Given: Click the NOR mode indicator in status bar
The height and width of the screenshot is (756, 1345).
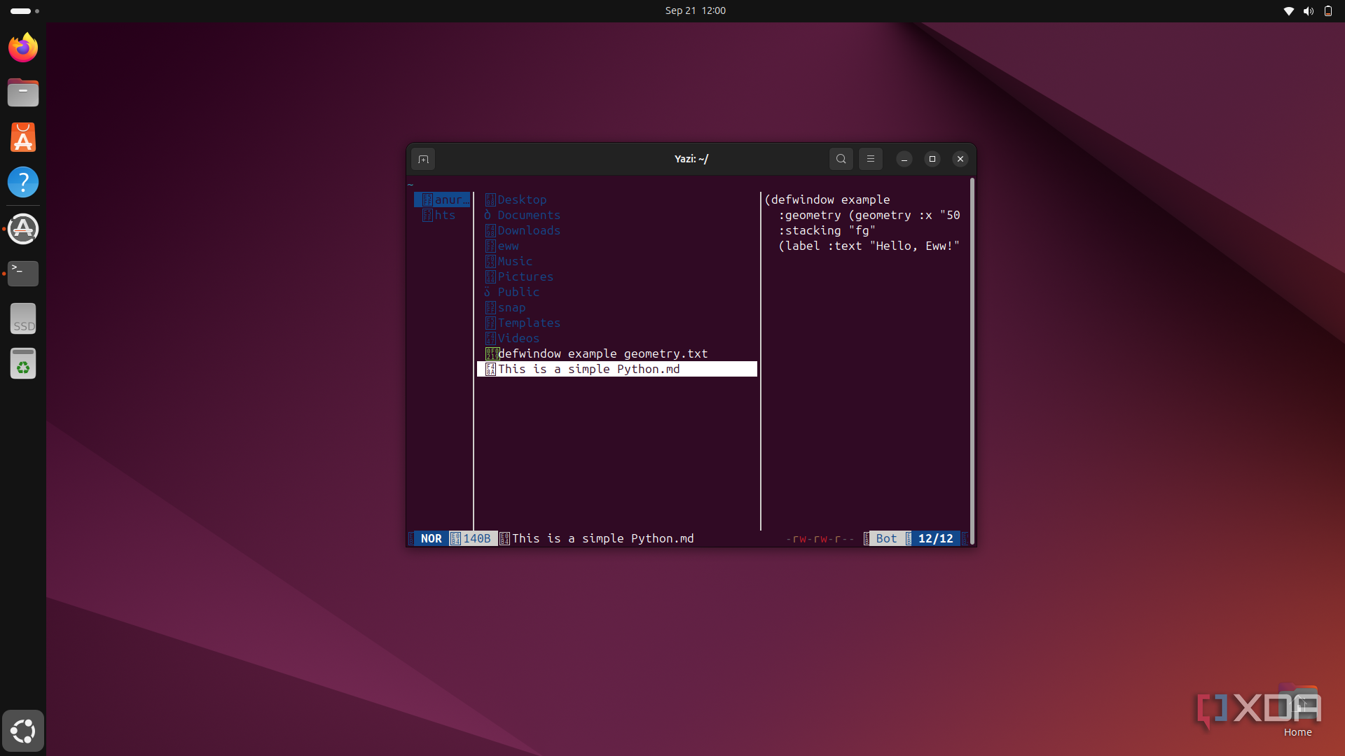Looking at the screenshot, I should tap(432, 538).
